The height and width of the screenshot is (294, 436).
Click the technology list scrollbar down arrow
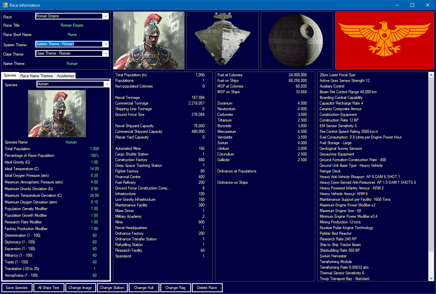[431, 278]
